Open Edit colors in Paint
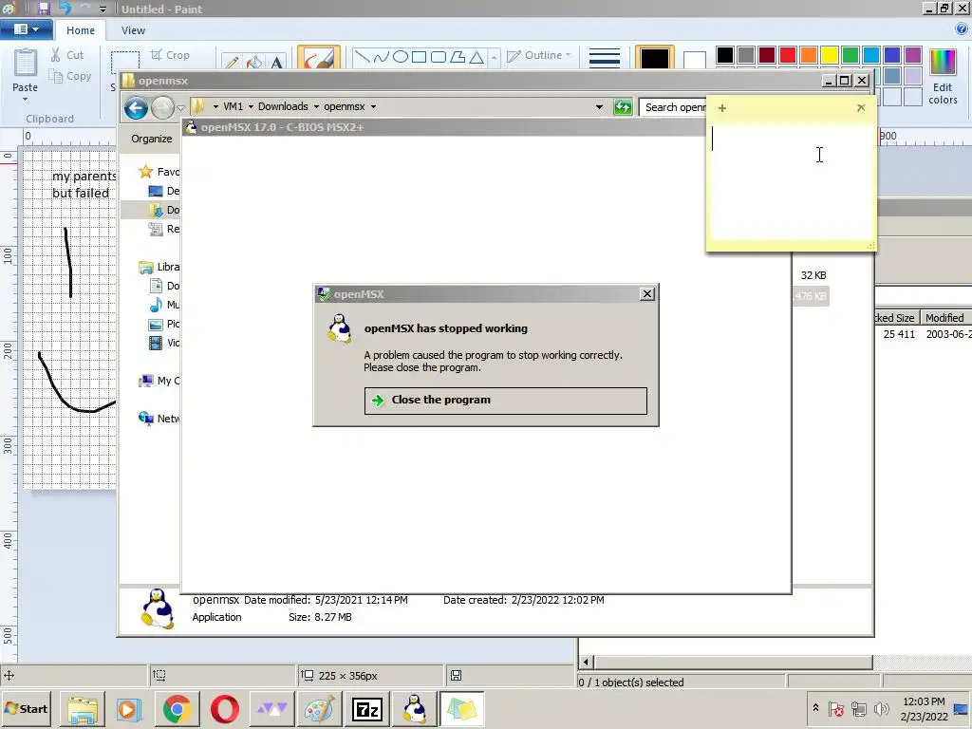 tap(943, 76)
